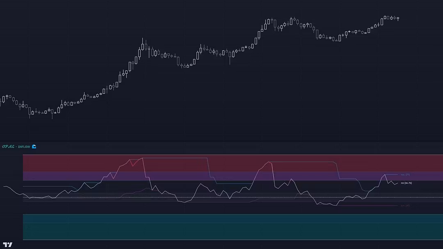Click the RSI 66.76 value label
443x249 pixels.
406,183
